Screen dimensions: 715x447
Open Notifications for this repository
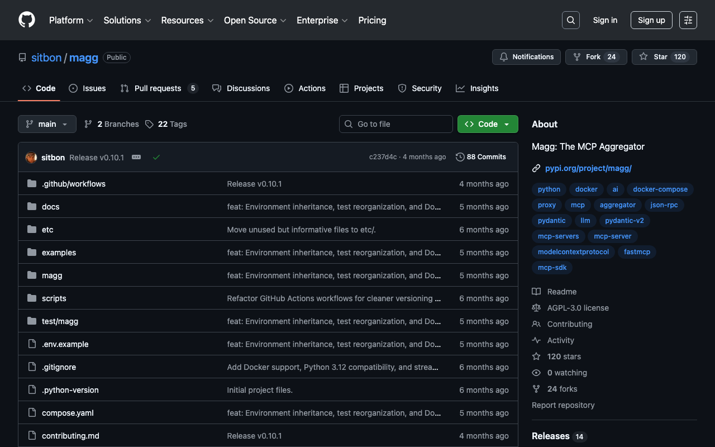coord(526,57)
